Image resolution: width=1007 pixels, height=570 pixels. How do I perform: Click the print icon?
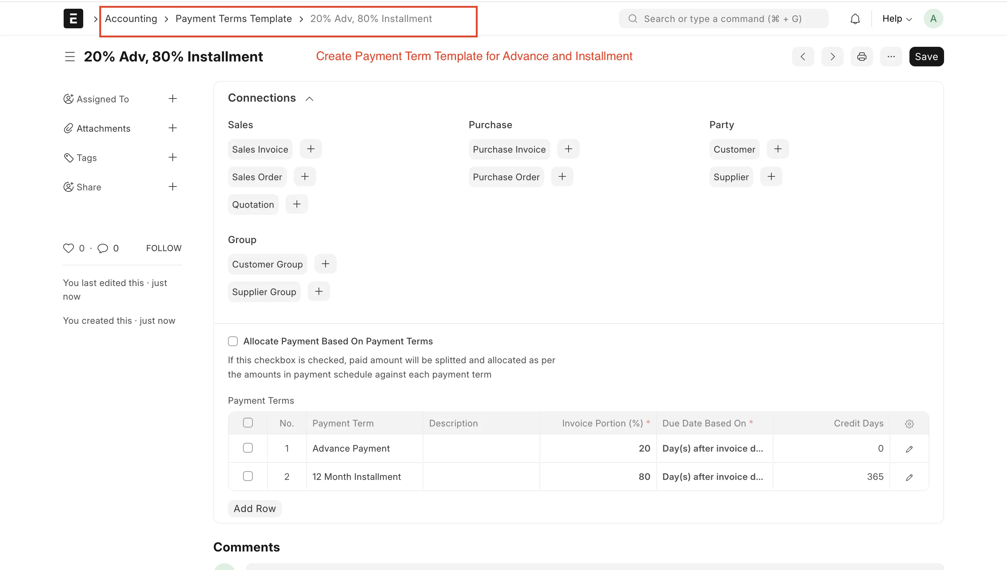[862, 57]
